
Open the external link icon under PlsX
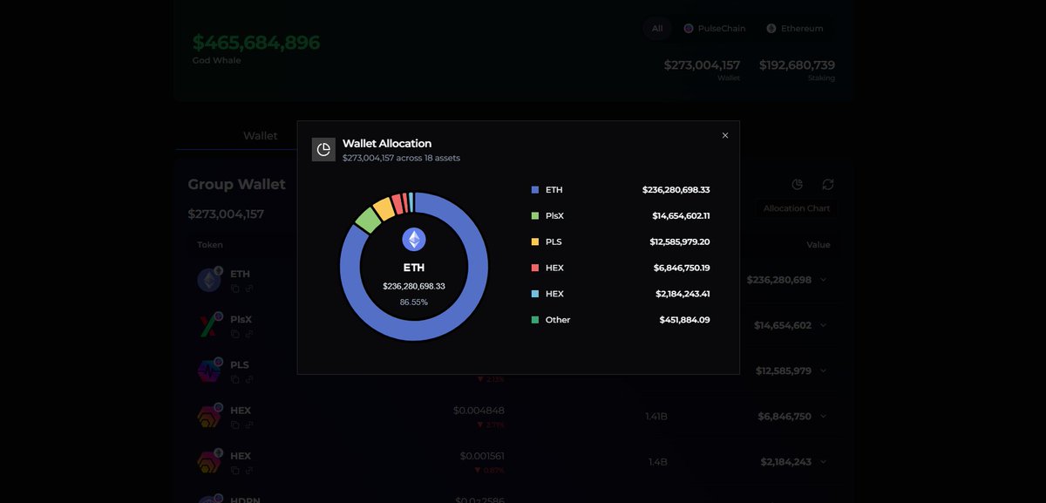tap(249, 334)
